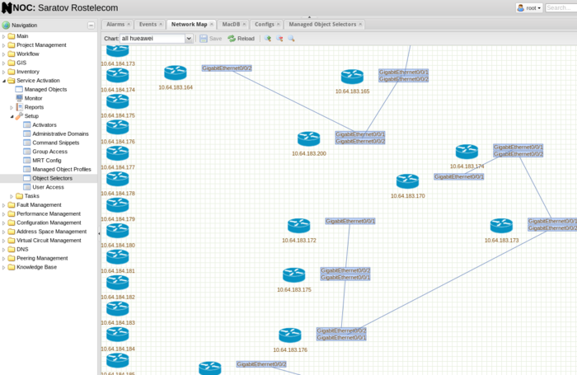
Task: Switch to the Alarms tab
Action: [115, 24]
